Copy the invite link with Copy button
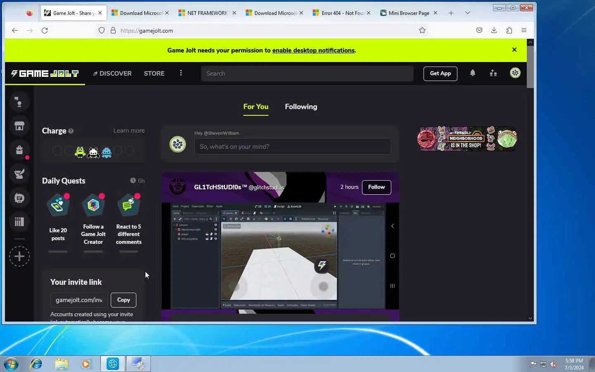This screenshot has width=595, height=372. click(x=124, y=300)
